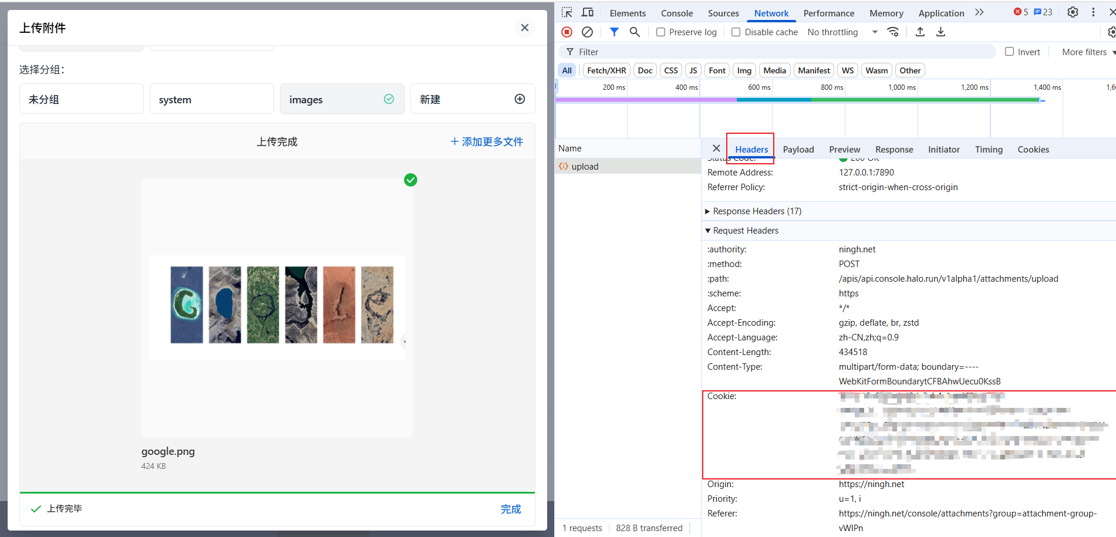Collapse Request Headers section
Viewport: 1116px width, 537px height.
[x=742, y=231]
